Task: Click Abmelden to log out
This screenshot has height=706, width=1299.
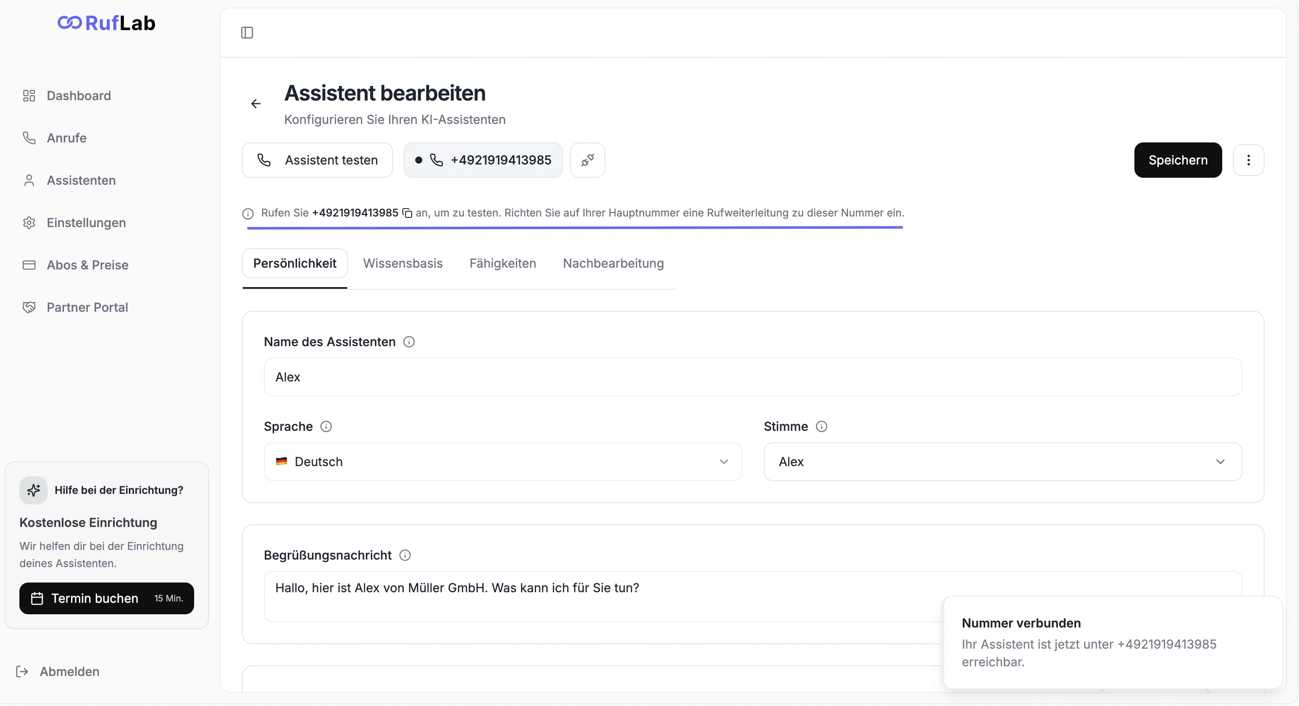Action: pos(58,672)
